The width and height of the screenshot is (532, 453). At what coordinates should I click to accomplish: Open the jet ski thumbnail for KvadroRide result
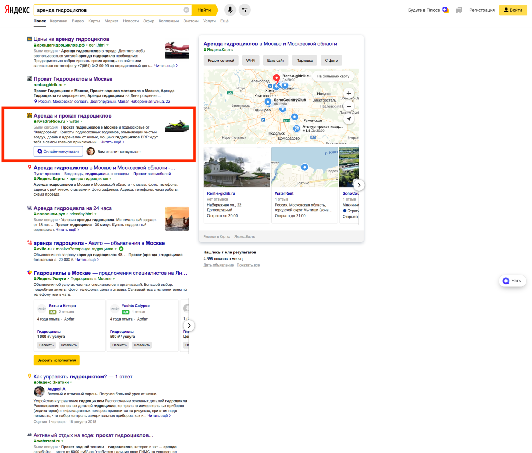click(177, 126)
